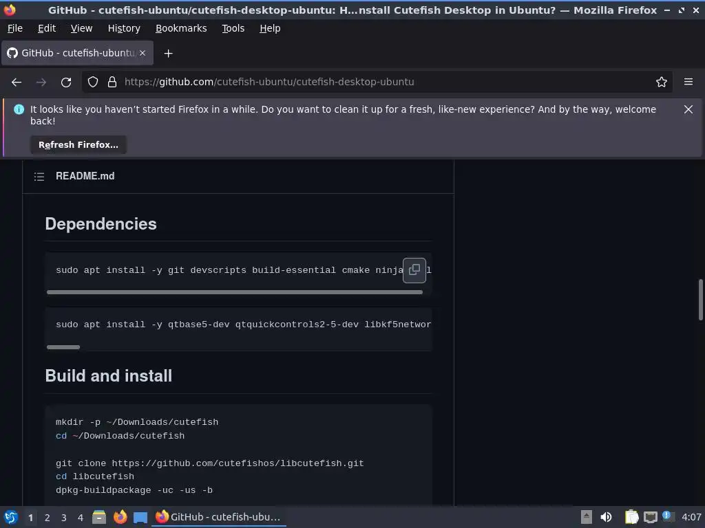
Task: Switch to workspace 1
Action: (x=30, y=518)
